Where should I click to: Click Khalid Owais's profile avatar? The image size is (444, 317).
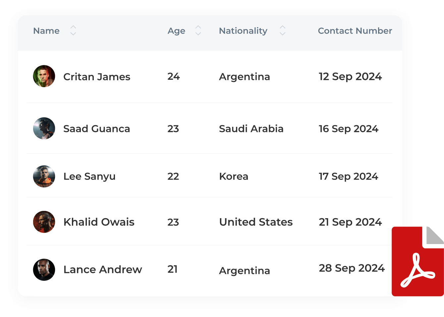coord(44,222)
